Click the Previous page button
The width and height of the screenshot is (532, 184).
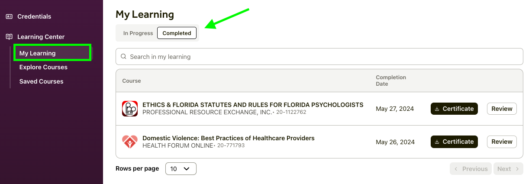471,169
